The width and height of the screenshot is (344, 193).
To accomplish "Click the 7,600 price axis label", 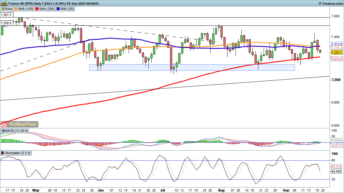I will click(x=336, y=16).
